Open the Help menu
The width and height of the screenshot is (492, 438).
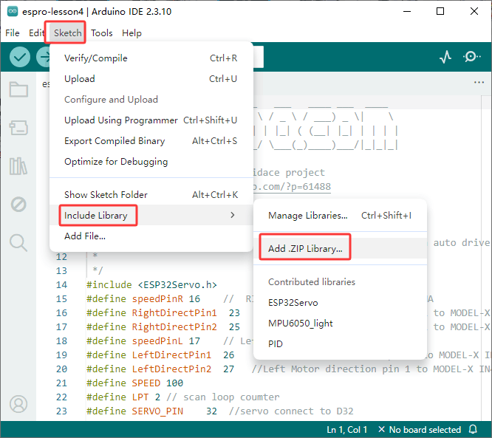(131, 33)
